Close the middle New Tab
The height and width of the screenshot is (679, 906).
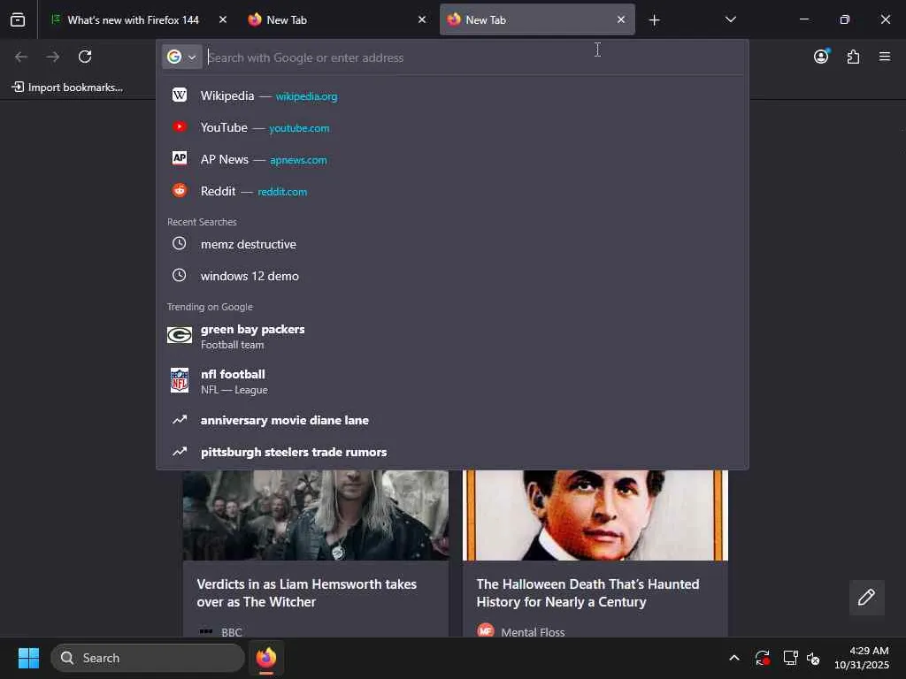(x=422, y=19)
